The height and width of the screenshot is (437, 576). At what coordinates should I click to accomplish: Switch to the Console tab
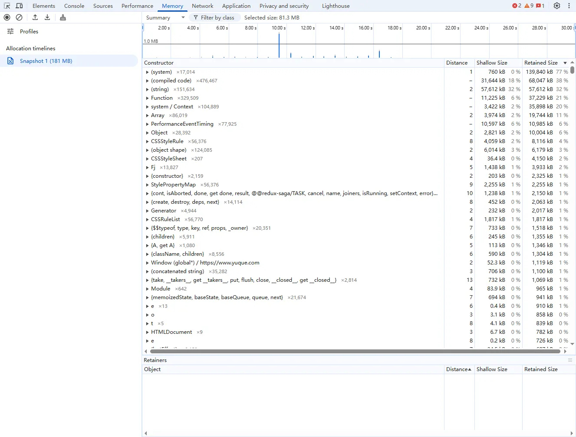point(74,6)
